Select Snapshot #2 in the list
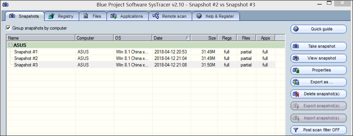 coord(26,58)
